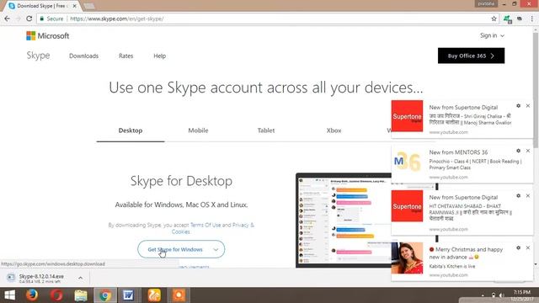Close the MENTORS 36 notification
Screen dimensions: 539x303
click(528, 151)
